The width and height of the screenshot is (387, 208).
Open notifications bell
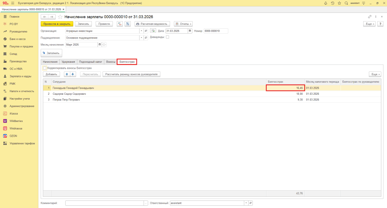pyautogui.click(x=325, y=3)
